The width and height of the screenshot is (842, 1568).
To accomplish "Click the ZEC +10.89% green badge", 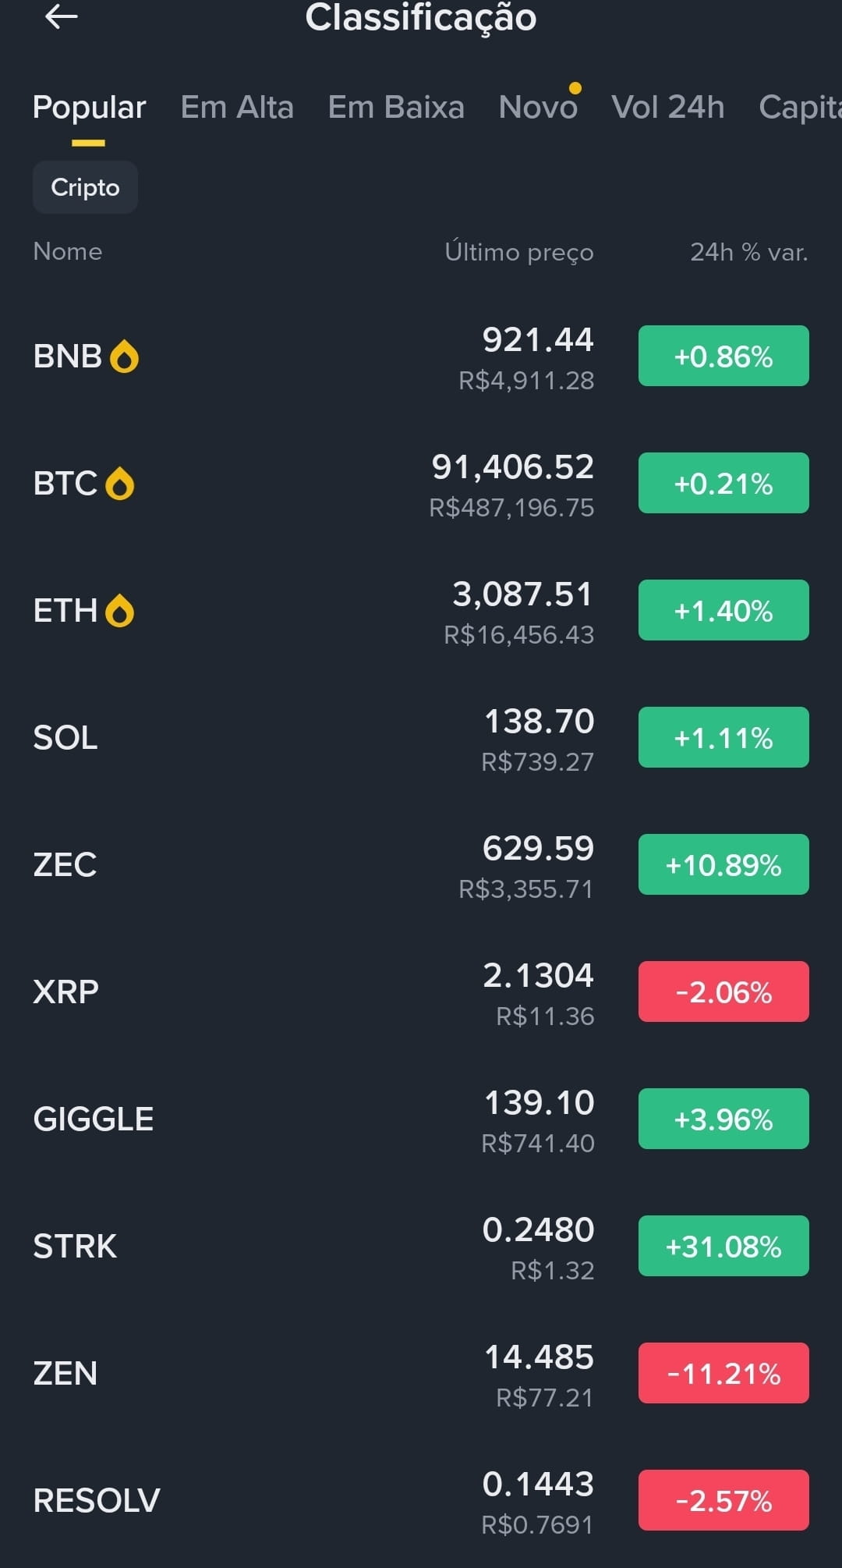I will click(723, 864).
